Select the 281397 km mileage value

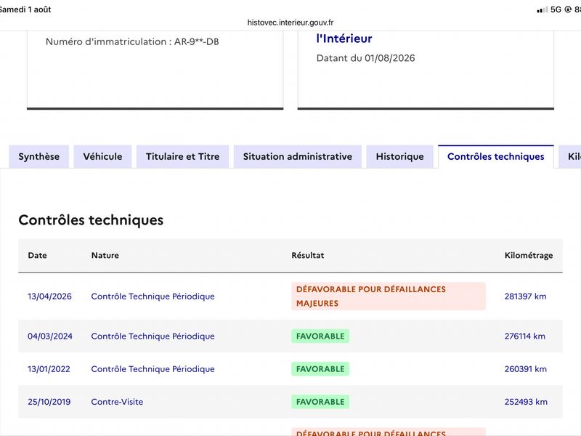click(525, 296)
